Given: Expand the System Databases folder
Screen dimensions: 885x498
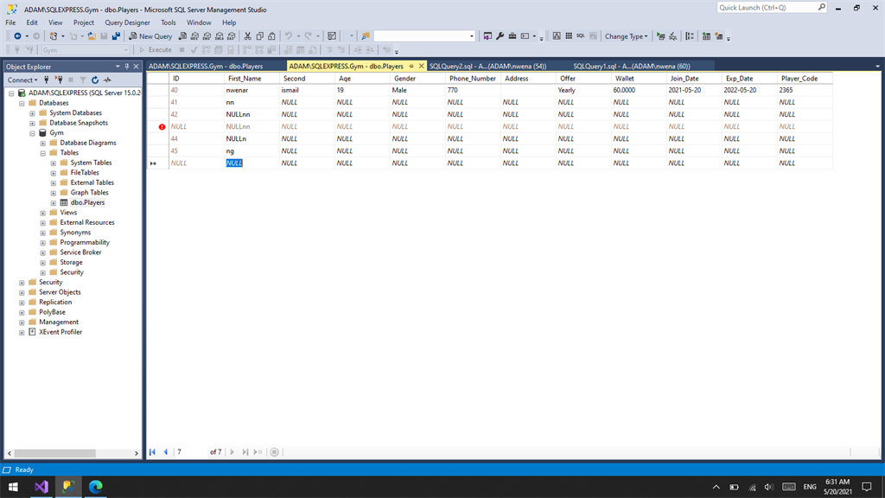Looking at the screenshot, I should (x=32, y=113).
